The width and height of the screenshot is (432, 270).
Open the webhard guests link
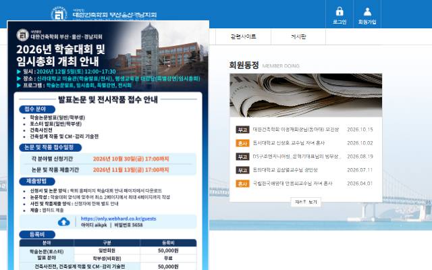point(119,219)
